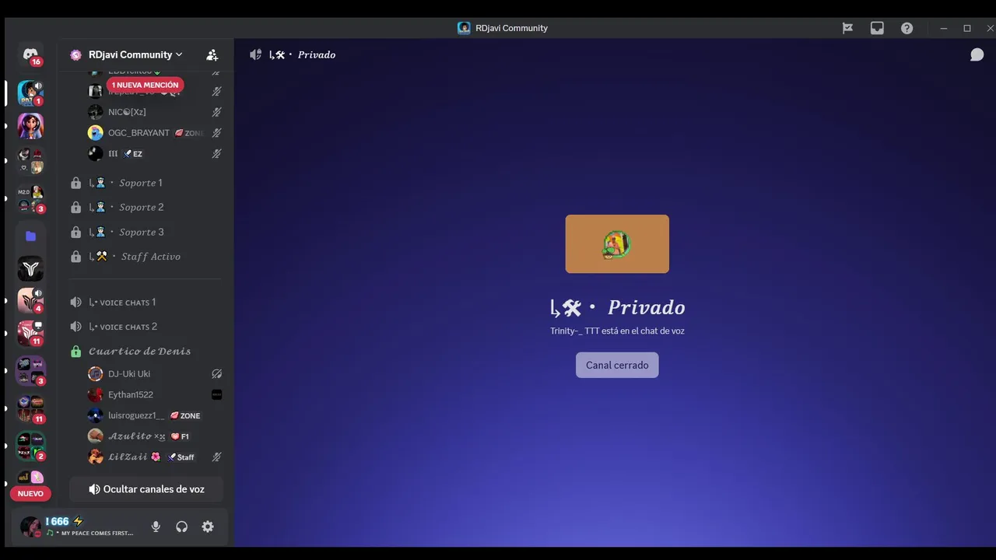Click lock icon beside Staff Activo
996x560 pixels.
(x=75, y=257)
